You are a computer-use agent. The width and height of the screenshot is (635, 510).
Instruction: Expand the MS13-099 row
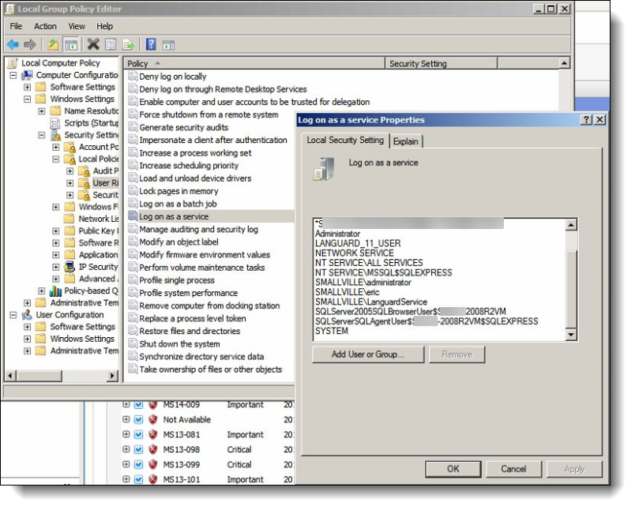[126, 465]
